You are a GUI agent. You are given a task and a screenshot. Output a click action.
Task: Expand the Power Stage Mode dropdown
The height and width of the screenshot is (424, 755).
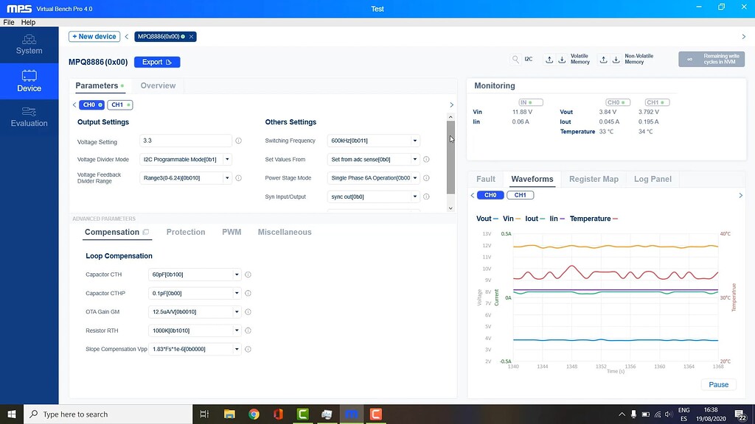pos(414,177)
